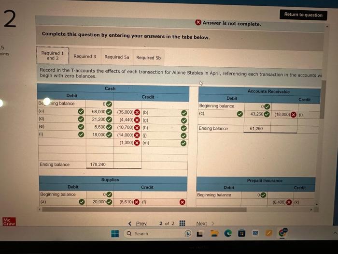Click green check icon next to 68,000

coord(109,112)
